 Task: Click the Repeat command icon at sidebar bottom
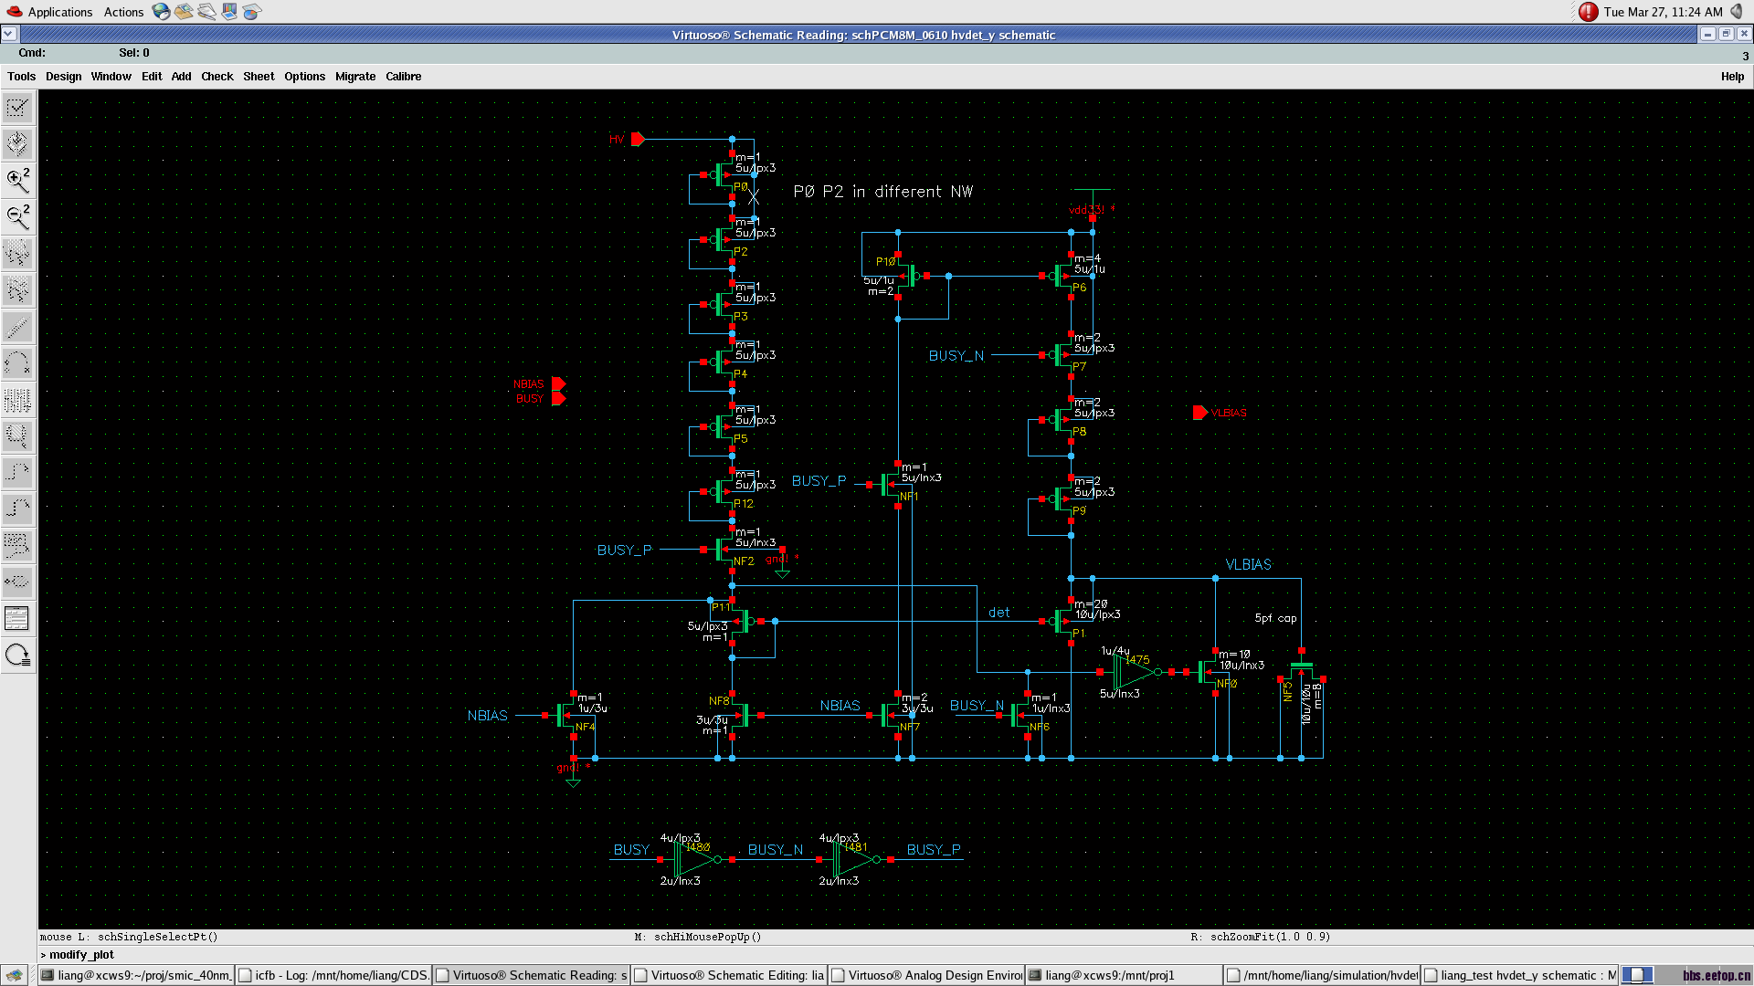click(17, 655)
